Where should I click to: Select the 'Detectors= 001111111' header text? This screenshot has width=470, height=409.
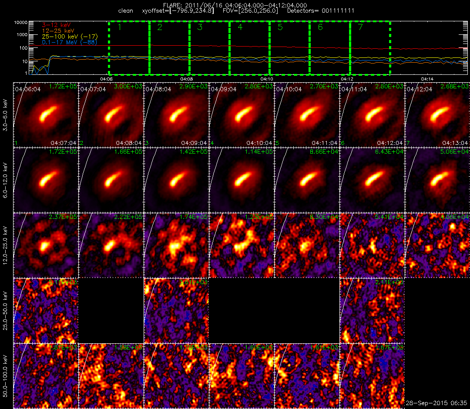[x=321, y=11]
